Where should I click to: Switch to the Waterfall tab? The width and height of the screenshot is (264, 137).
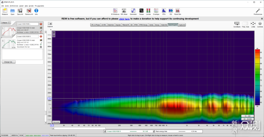(x=164, y=25)
